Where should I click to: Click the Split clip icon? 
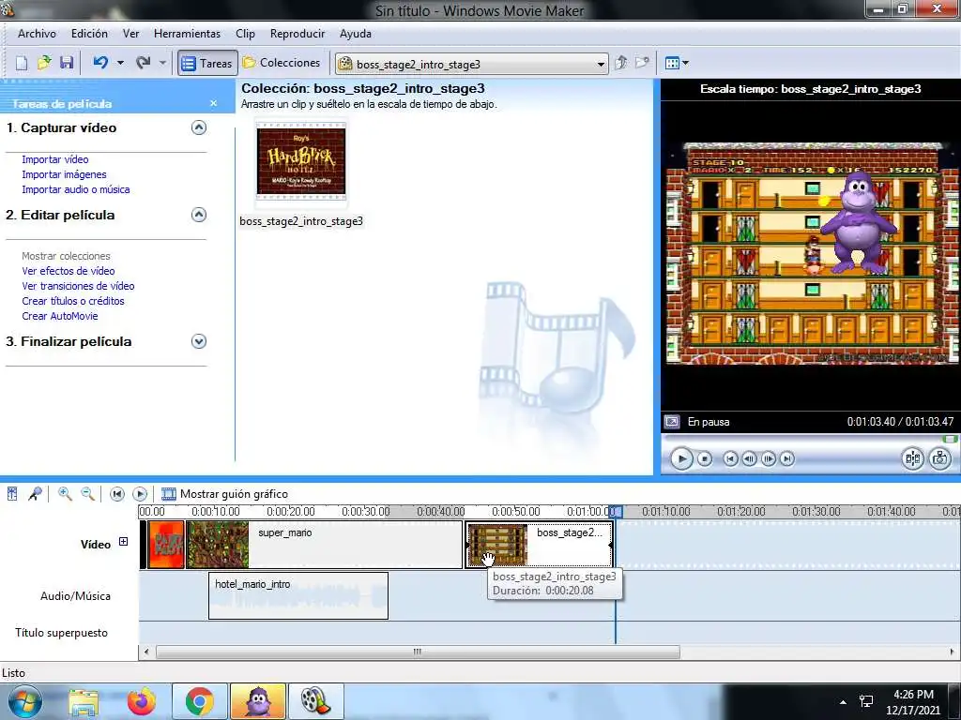coord(912,458)
